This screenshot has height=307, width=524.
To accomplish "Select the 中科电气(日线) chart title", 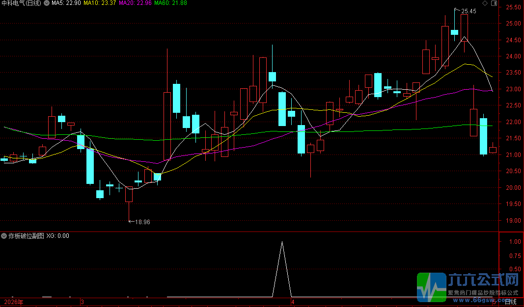I will 22,3.
